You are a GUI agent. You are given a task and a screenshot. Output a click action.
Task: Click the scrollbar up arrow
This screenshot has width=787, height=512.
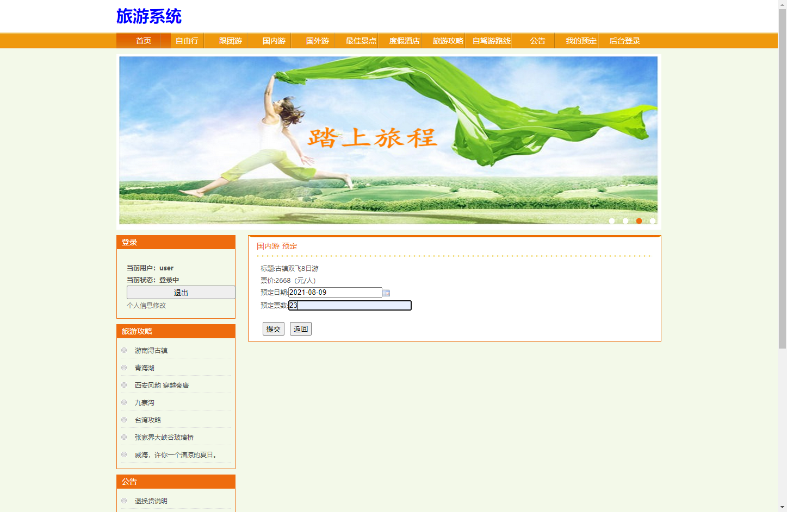pos(783,4)
